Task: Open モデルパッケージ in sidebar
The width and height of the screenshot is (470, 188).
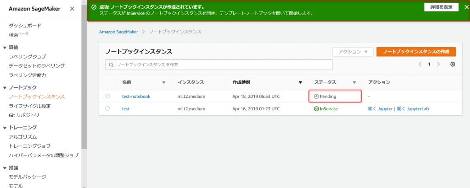Action: point(27,177)
